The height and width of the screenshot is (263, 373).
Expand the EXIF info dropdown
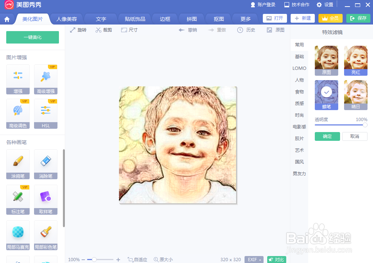(x=254, y=260)
